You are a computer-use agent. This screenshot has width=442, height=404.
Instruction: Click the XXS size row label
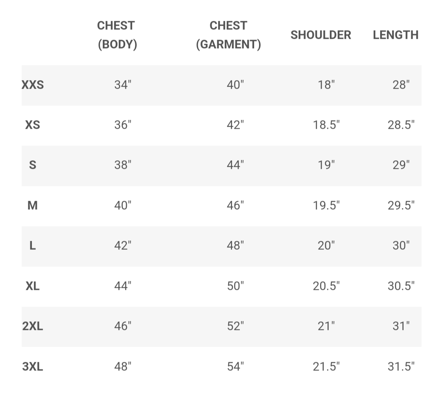click(33, 85)
